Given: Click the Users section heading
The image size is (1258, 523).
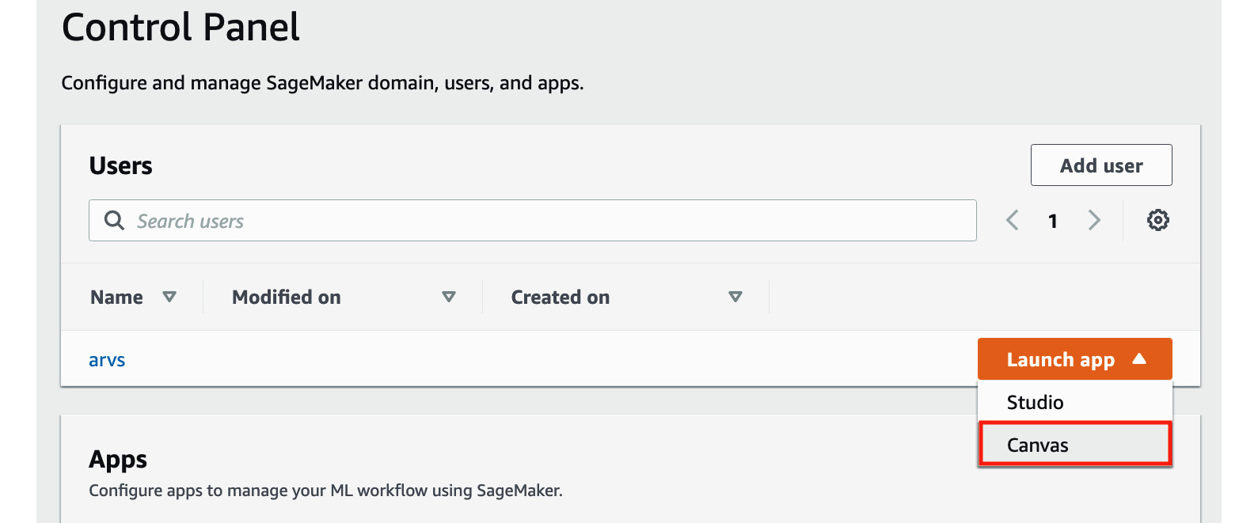Looking at the screenshot, I should point(120,165).
